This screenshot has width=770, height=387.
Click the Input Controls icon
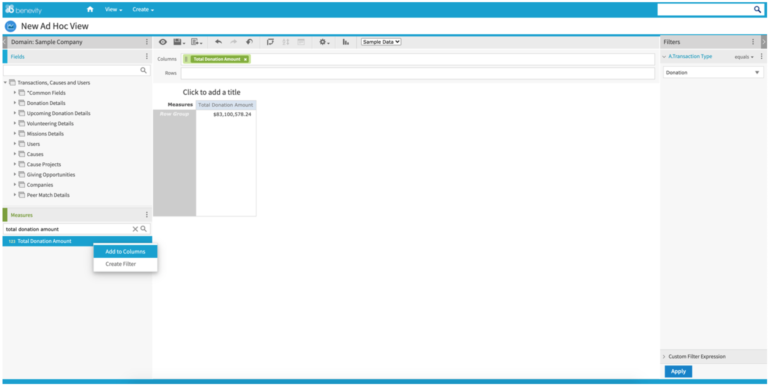pos(301,42)
